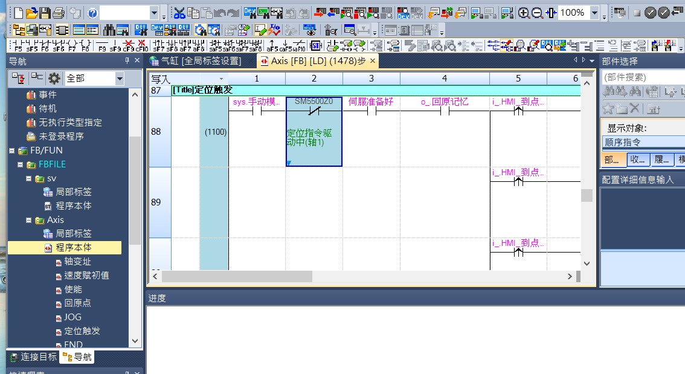The image size is (685, 374).
Task: Switch to 连接目标 tab at bottom
Action: 33,357
